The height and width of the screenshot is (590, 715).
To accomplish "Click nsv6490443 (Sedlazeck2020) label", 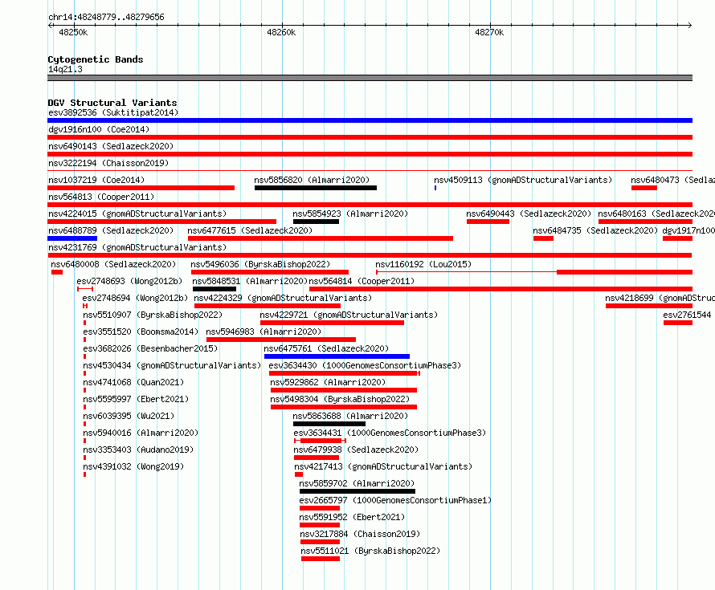I will pyautogui.click(x=529, y=214).
